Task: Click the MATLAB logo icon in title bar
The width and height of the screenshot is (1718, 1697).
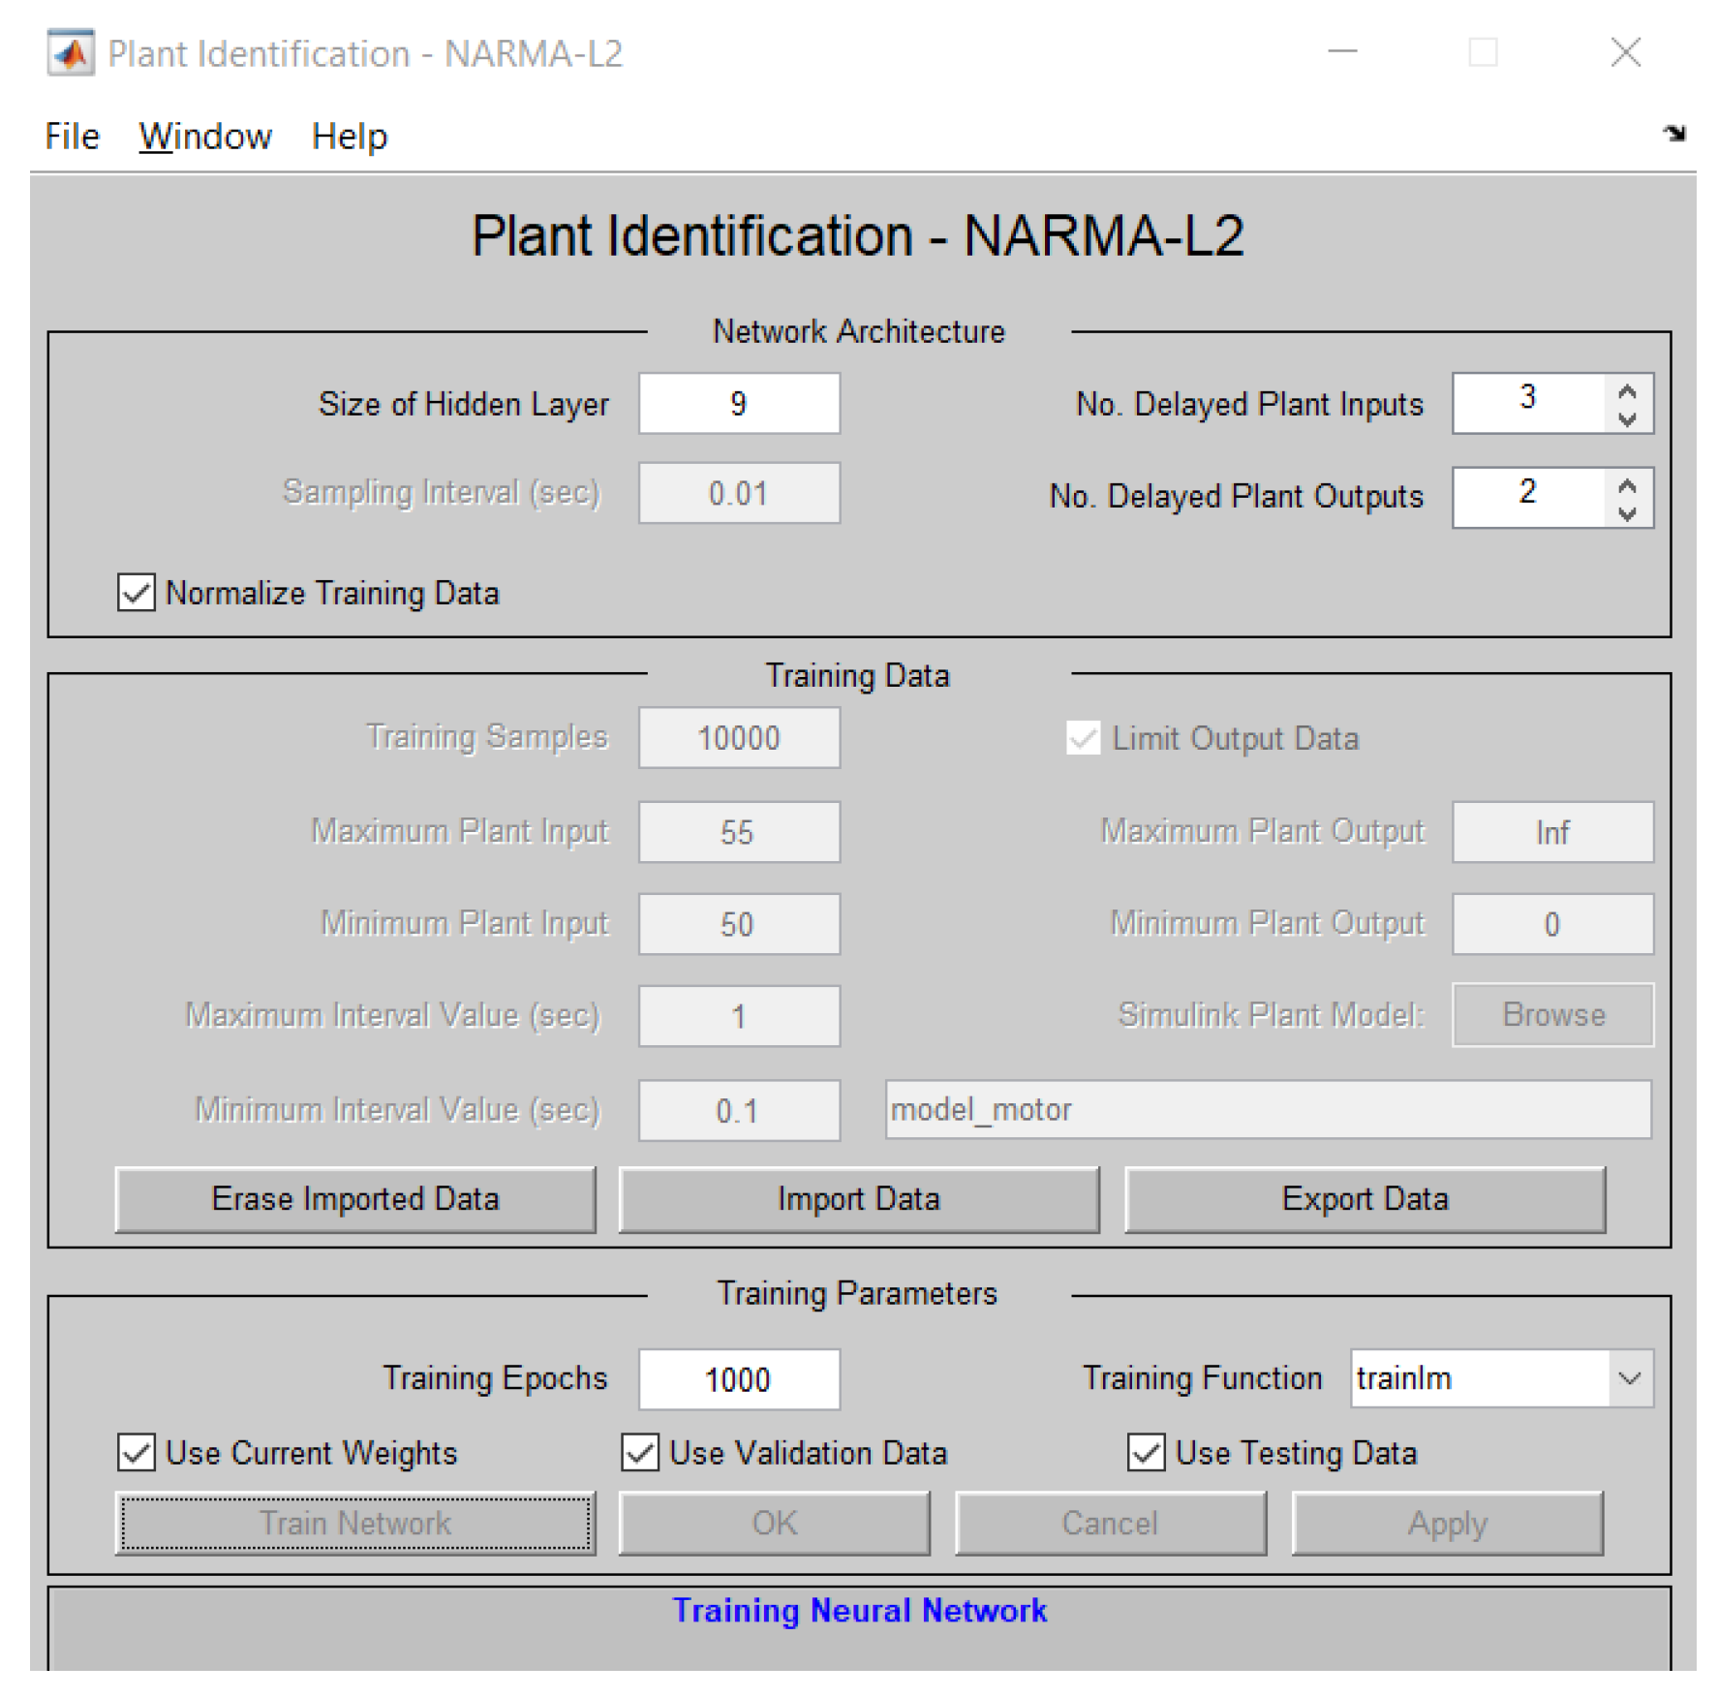Action: click(71, 53)
